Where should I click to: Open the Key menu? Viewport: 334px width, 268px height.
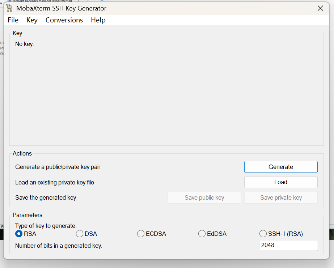pyautogui.click(x=32, y=20)
